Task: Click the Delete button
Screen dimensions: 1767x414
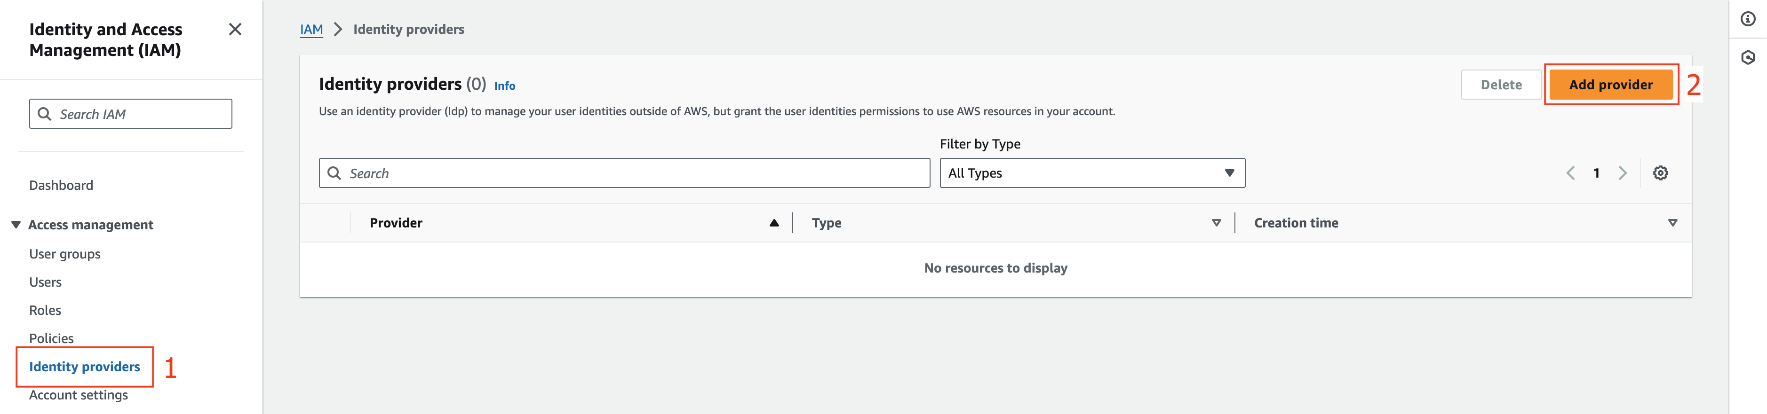Action: click(x=1501, y=85)
